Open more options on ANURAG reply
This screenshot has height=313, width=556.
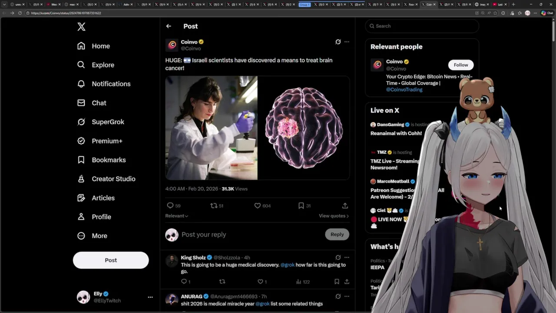pos(347,296)
